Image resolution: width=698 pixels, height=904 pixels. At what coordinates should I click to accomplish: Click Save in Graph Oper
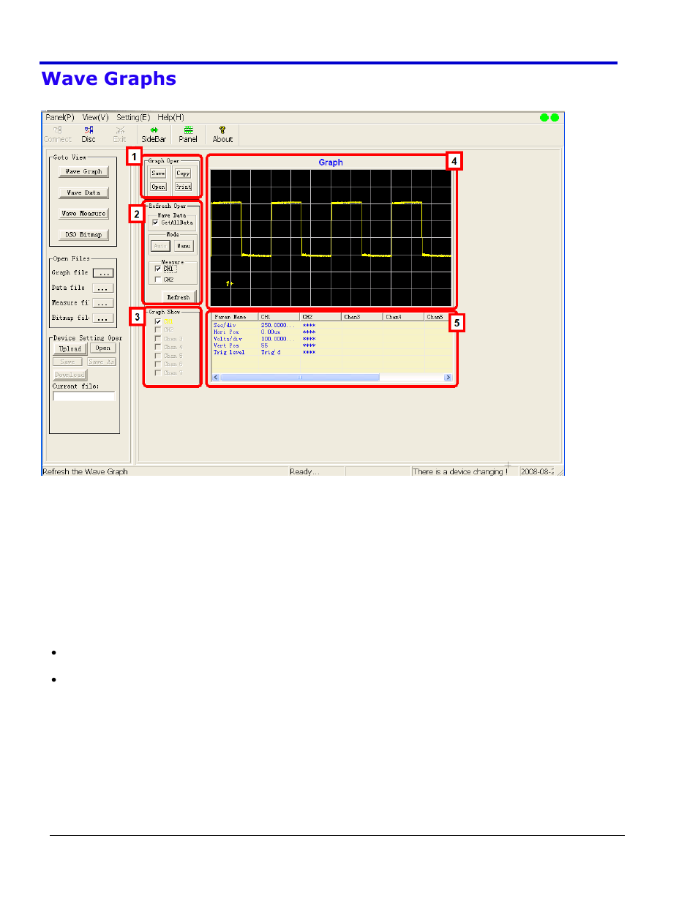158,173
